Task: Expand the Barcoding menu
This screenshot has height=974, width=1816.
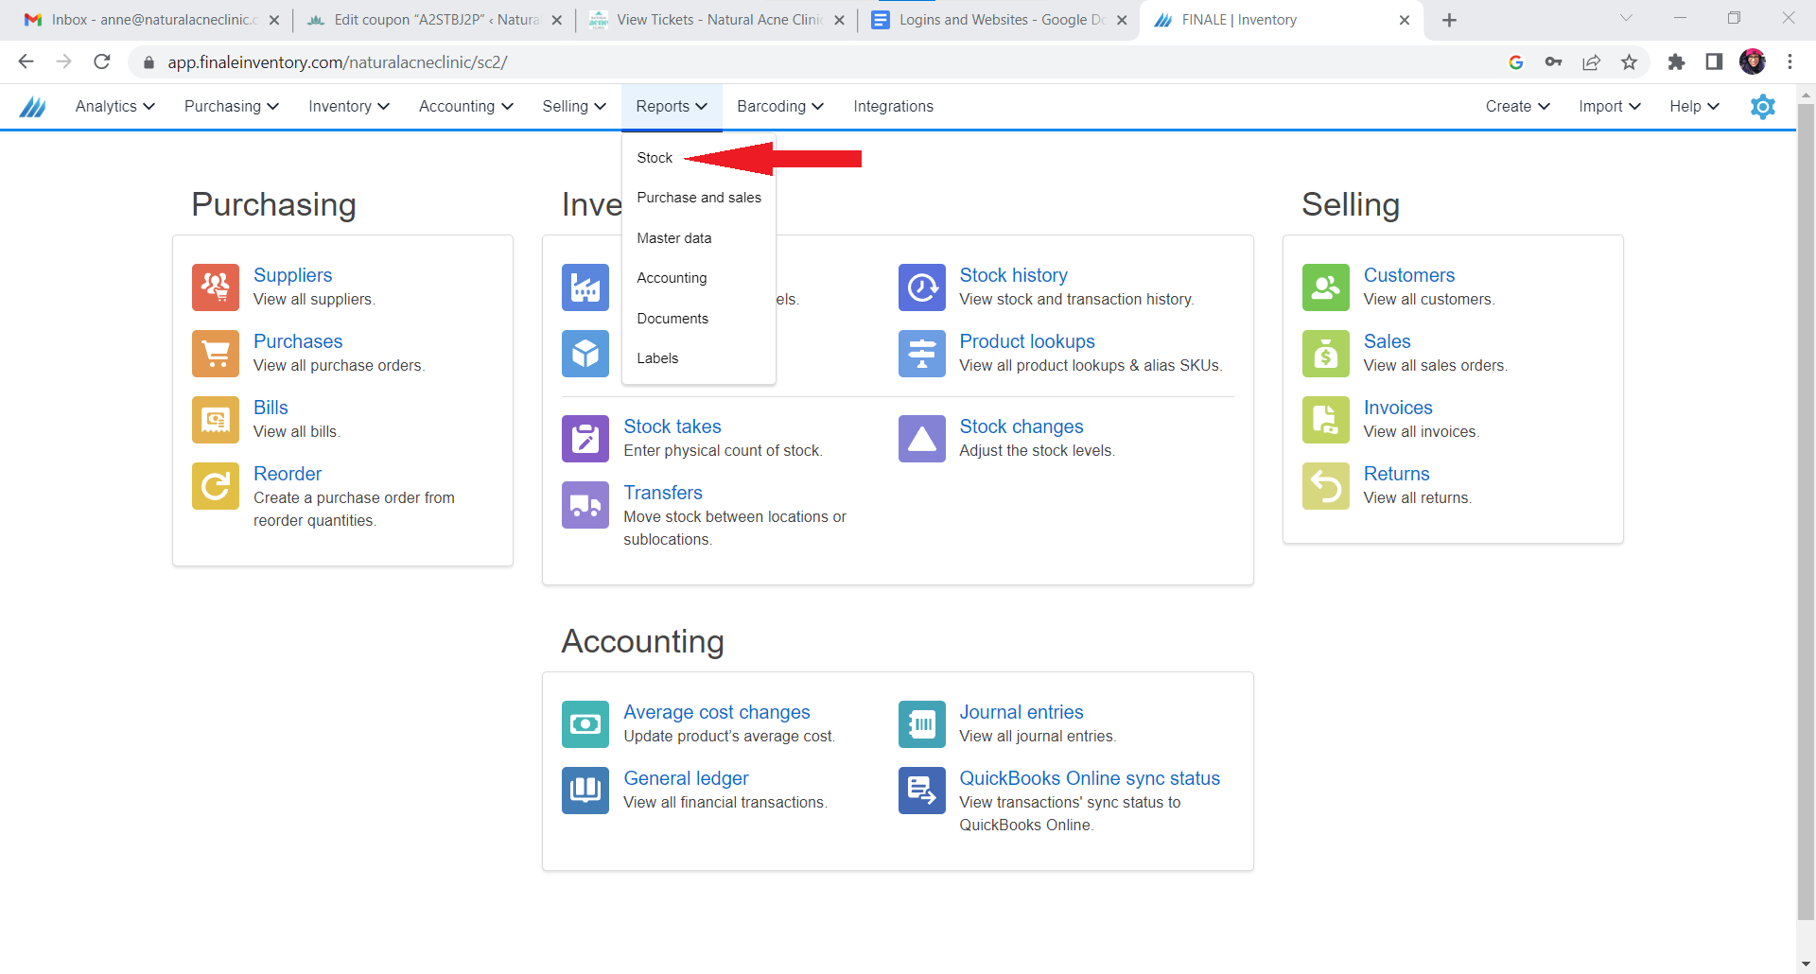Action: click(780, 107)
